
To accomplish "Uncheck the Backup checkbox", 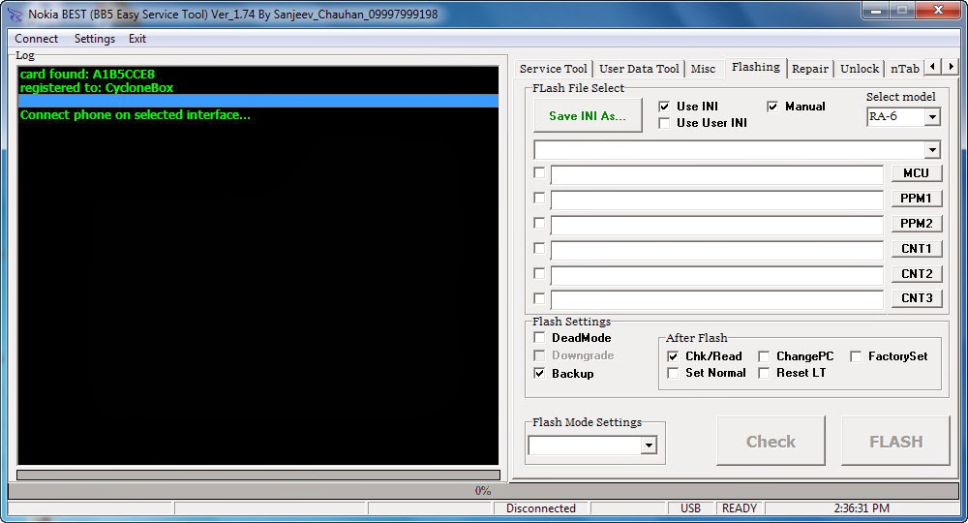I will [539, 373].
